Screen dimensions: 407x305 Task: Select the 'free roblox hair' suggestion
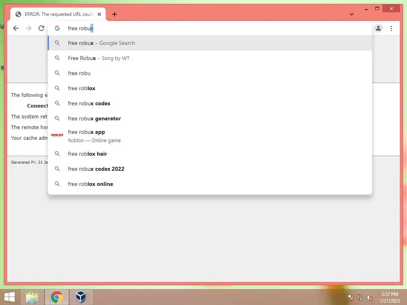click(x=210, y=154)
